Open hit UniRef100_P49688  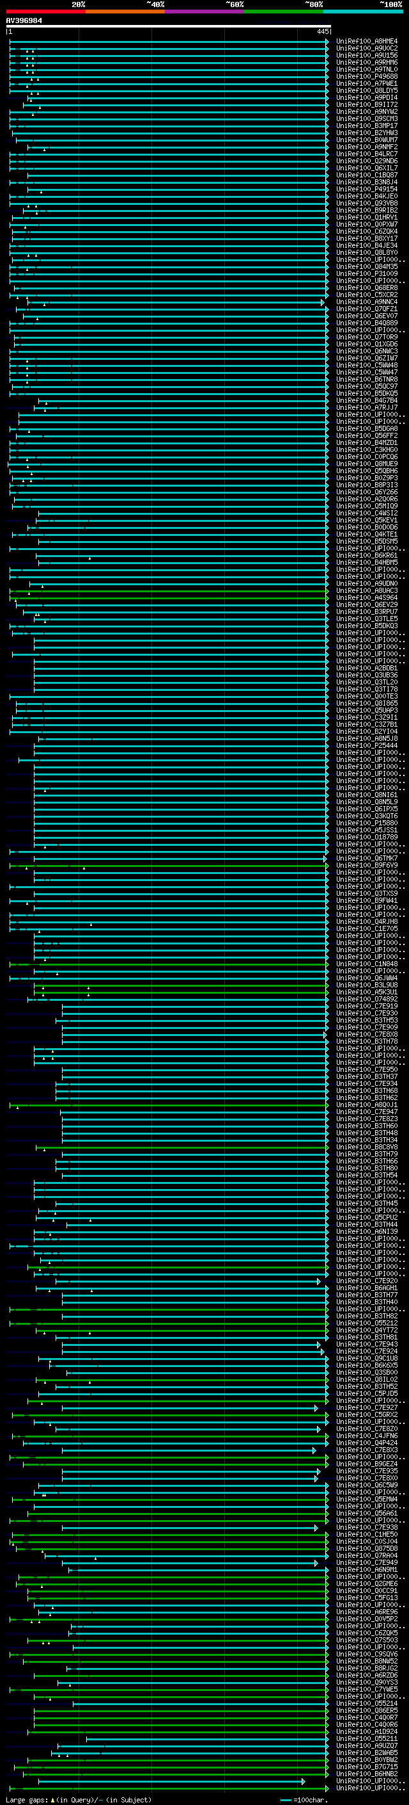(x=367, y=76)
